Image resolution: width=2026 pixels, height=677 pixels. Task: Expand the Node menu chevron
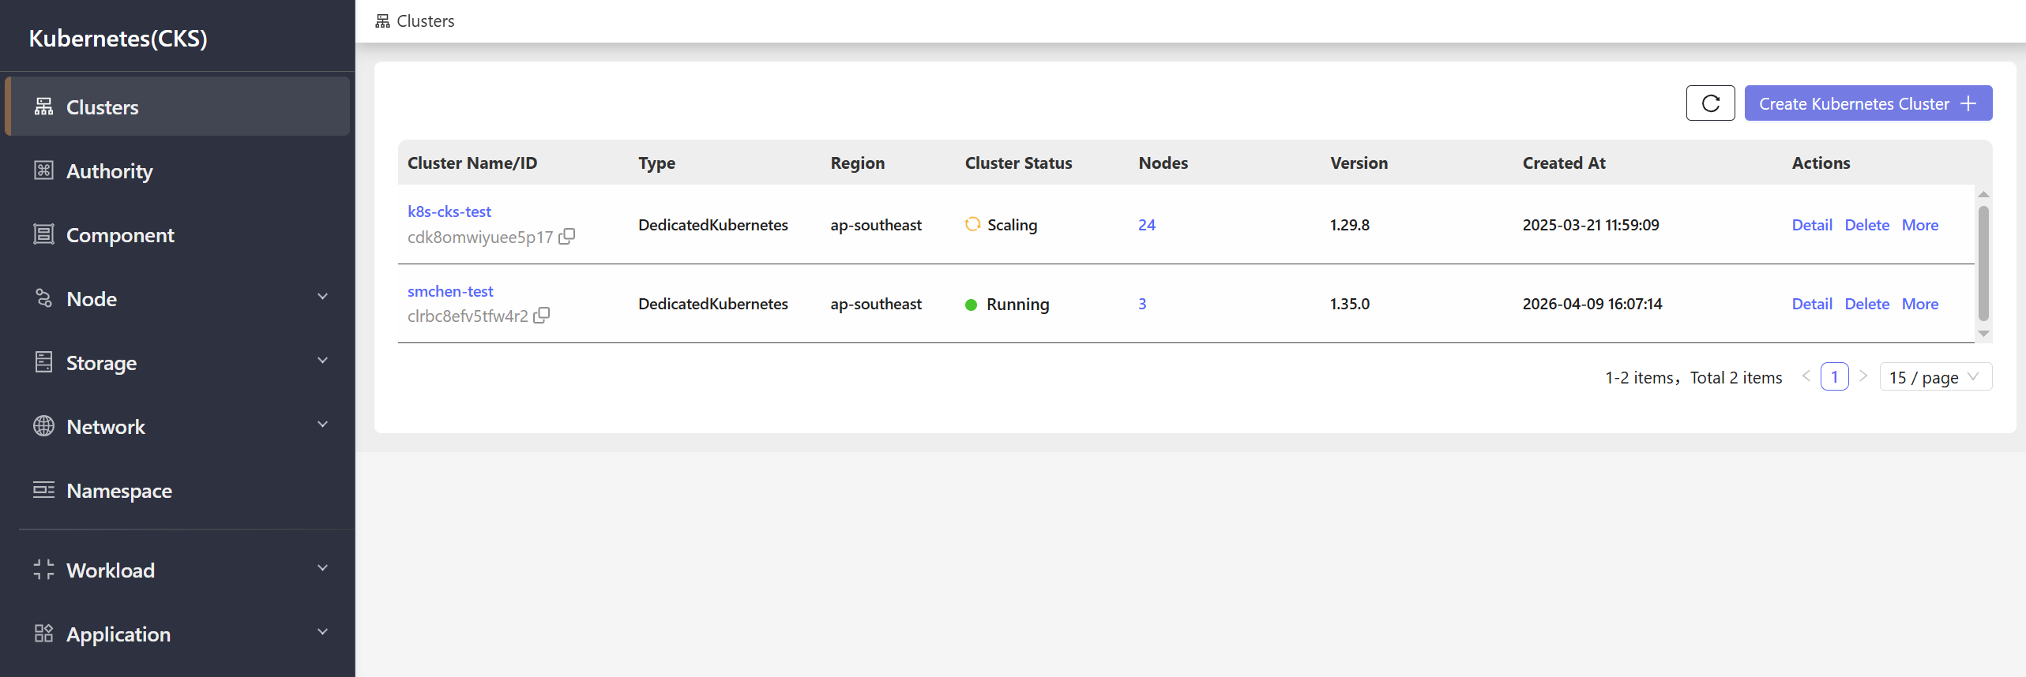(x=322, y=297)
